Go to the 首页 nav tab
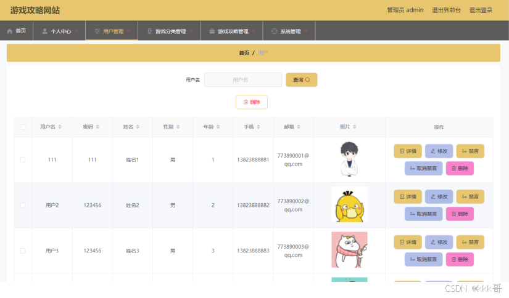 (17, 31)
